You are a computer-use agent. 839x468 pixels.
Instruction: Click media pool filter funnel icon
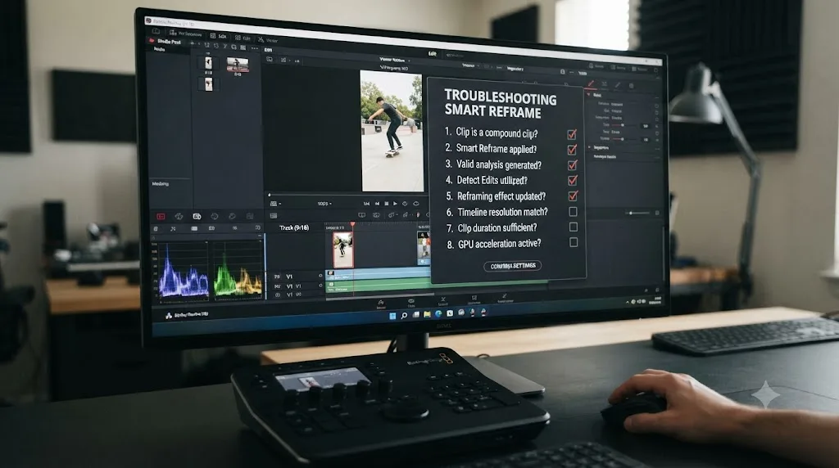pyautogui.click(x=225, y=47)
